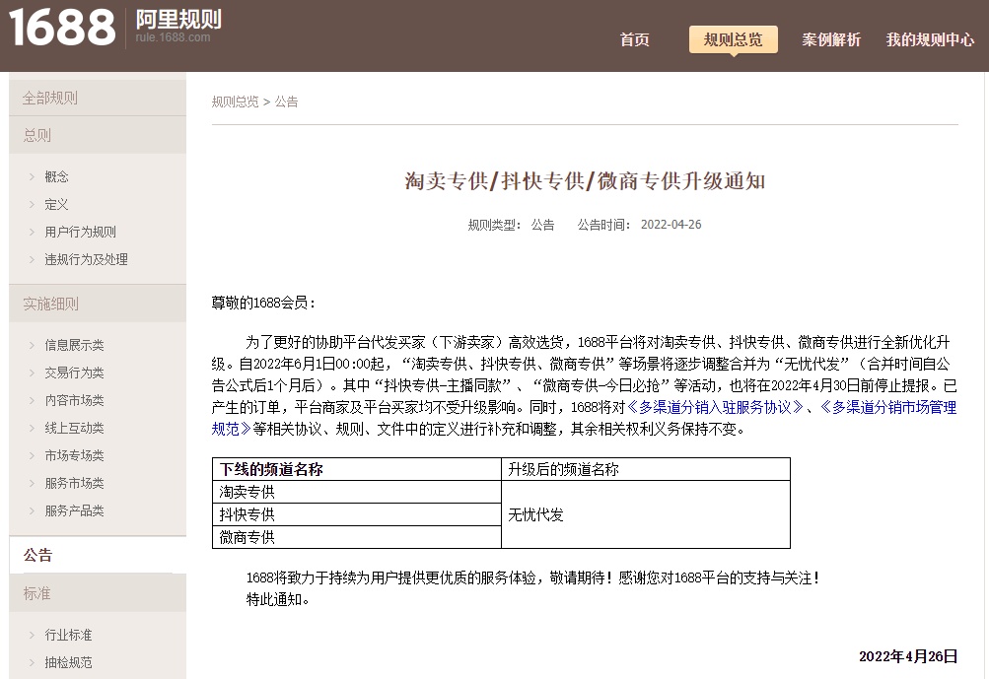Open 信息展示类 in the sidebar
The image size is (989, 679).
(x=74, y=345)
